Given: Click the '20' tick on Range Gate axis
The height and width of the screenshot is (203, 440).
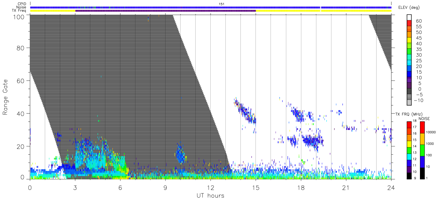Looking at the screenshot, I should coord(21,146).
